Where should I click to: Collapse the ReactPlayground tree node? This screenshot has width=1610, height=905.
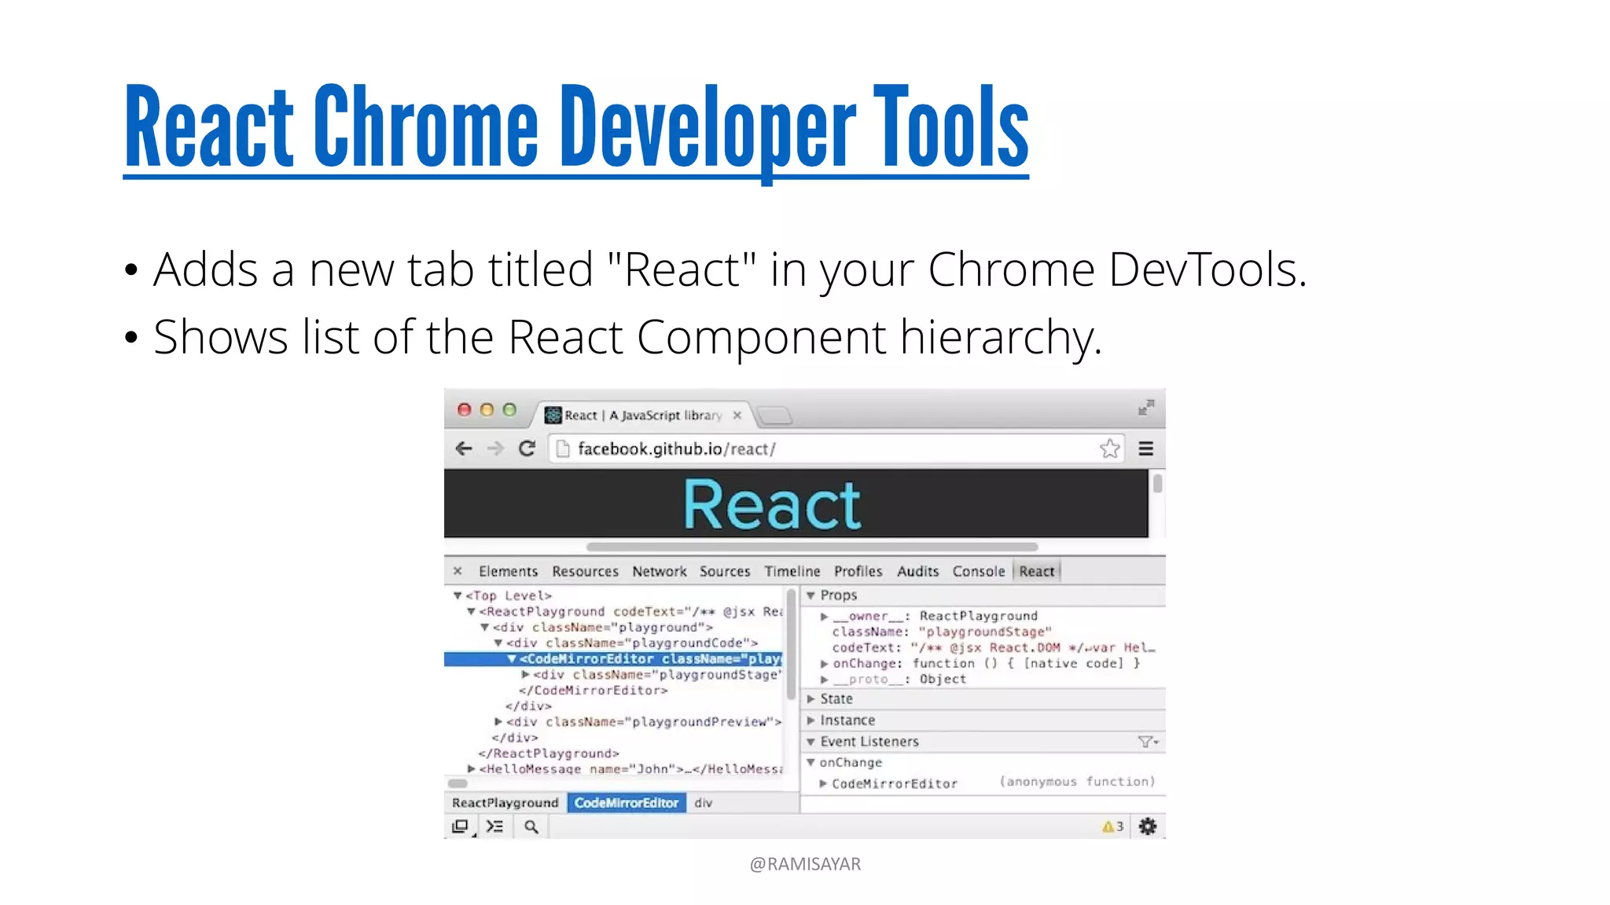[471, 611]
